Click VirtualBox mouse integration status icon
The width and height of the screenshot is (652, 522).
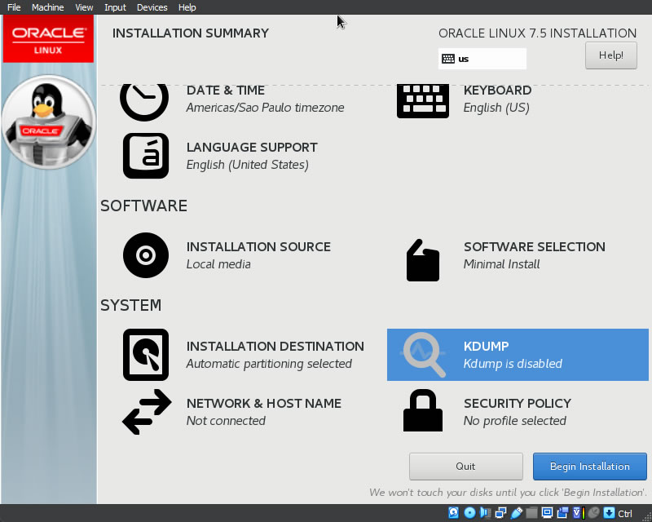tap(594, 513)
